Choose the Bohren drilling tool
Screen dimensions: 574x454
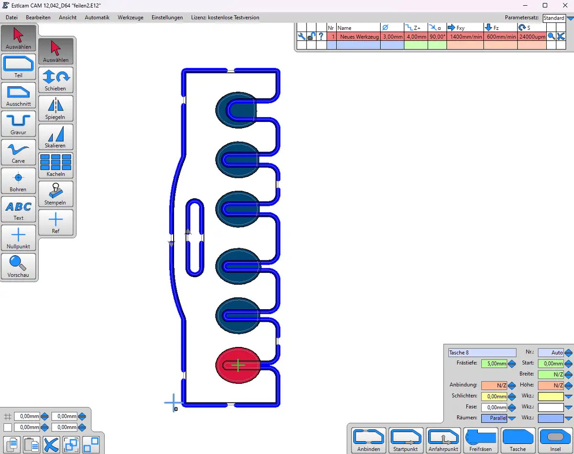[x=18, y=181]
